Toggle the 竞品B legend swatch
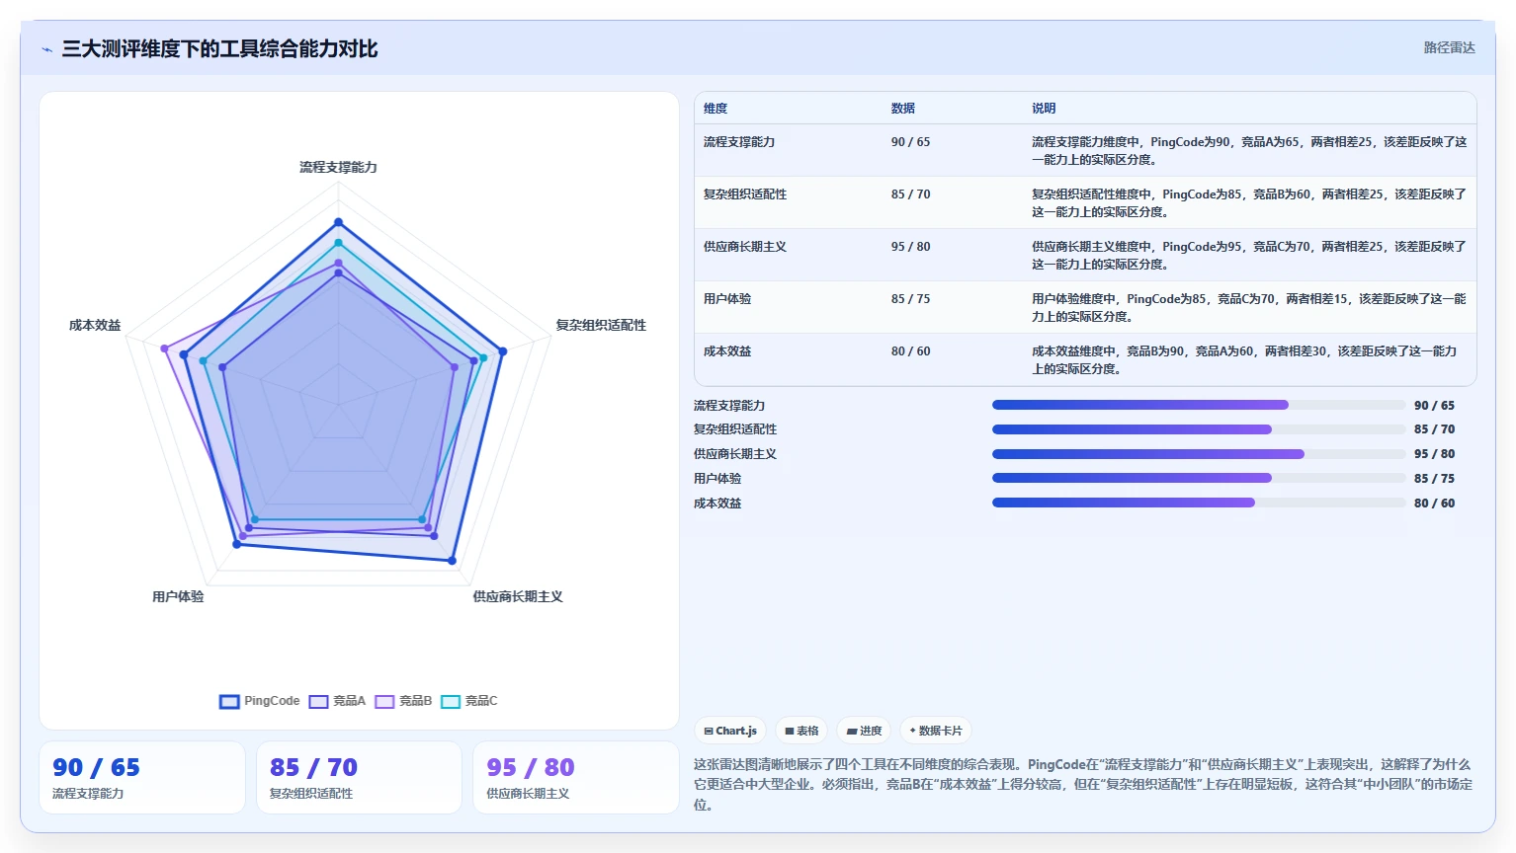 (384, 701)
